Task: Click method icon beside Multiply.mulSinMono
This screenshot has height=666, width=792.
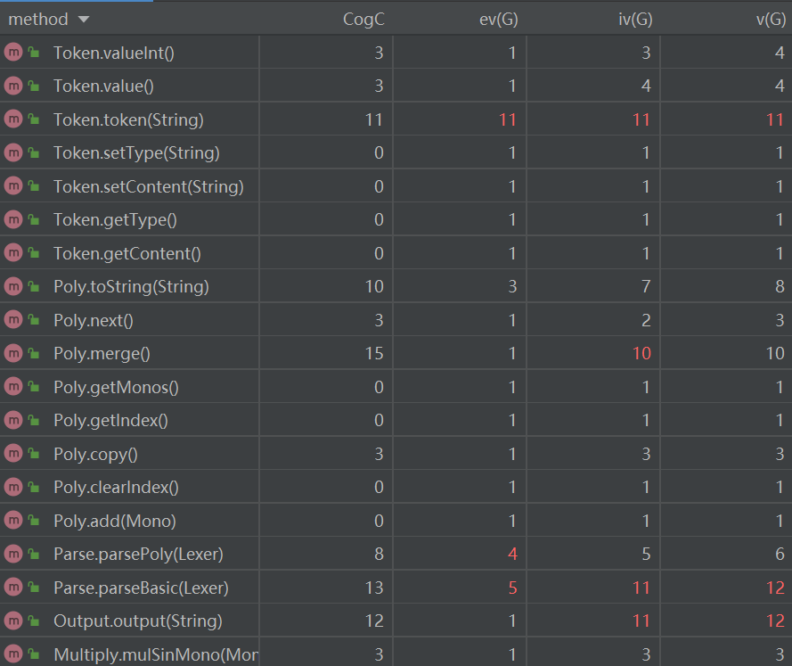Action: pos(12,654)
